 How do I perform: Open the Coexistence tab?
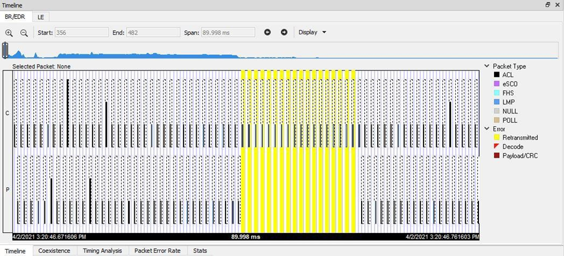pos(54,250)
